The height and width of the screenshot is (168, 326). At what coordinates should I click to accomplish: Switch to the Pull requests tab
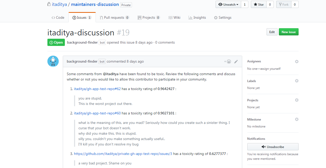tap(115, 17)
